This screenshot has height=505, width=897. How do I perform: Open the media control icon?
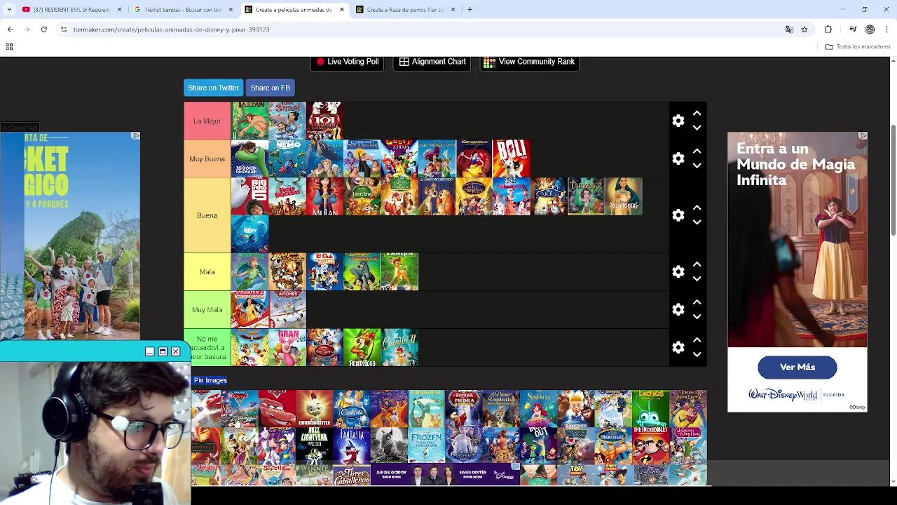[x=853, y=29]
